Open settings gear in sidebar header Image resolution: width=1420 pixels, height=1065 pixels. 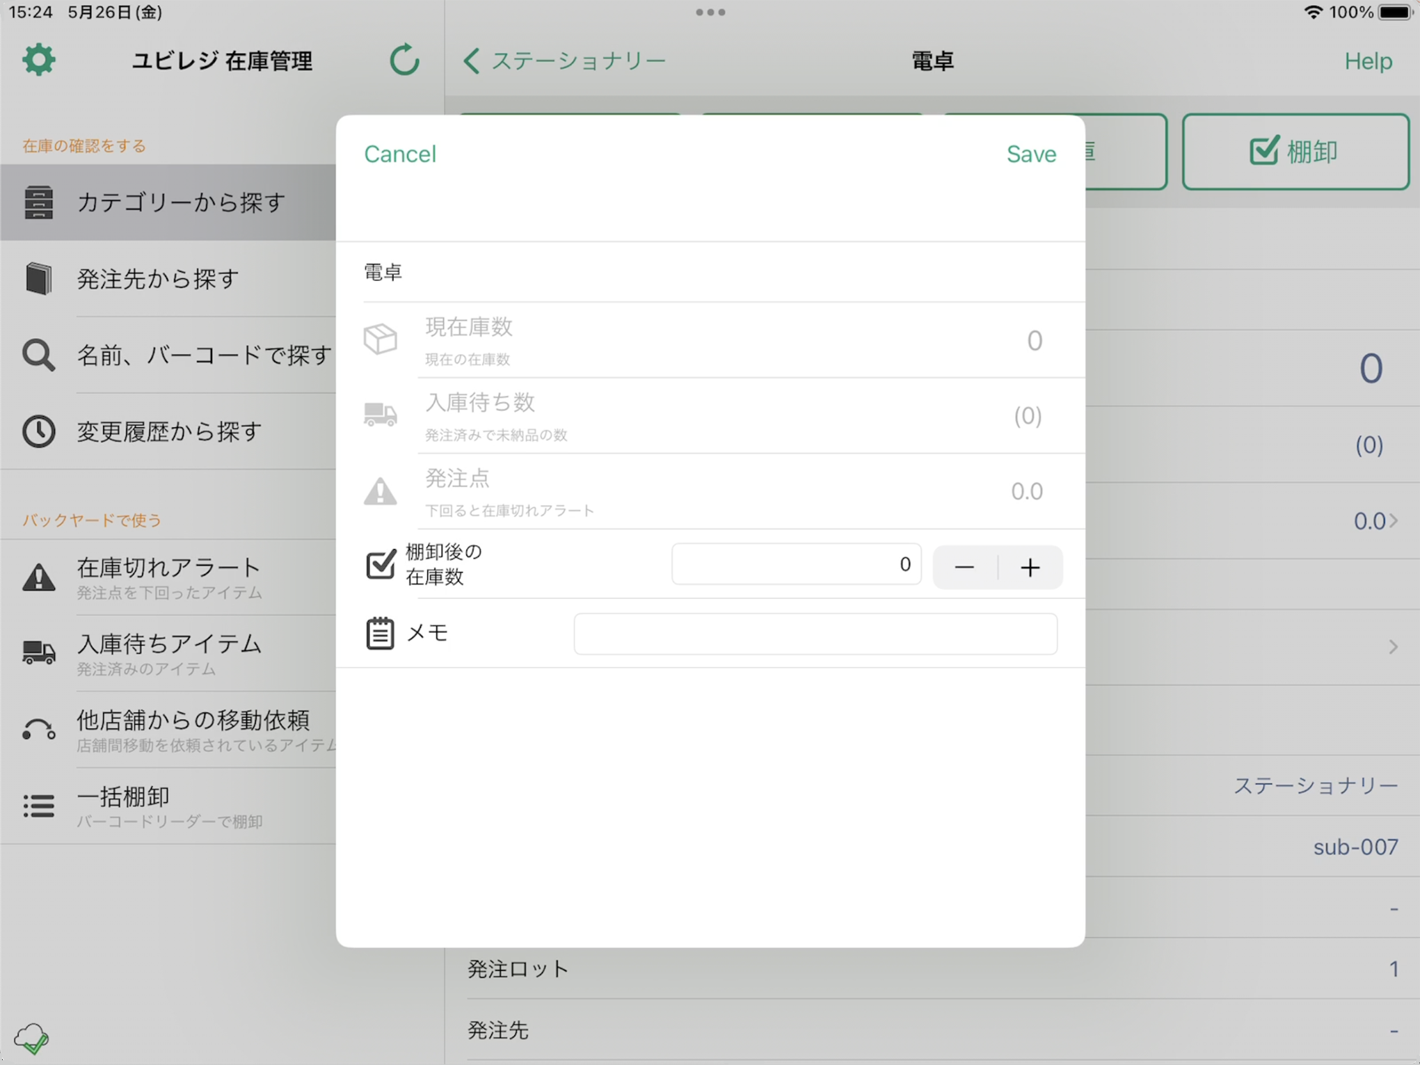tap(38, 61)
